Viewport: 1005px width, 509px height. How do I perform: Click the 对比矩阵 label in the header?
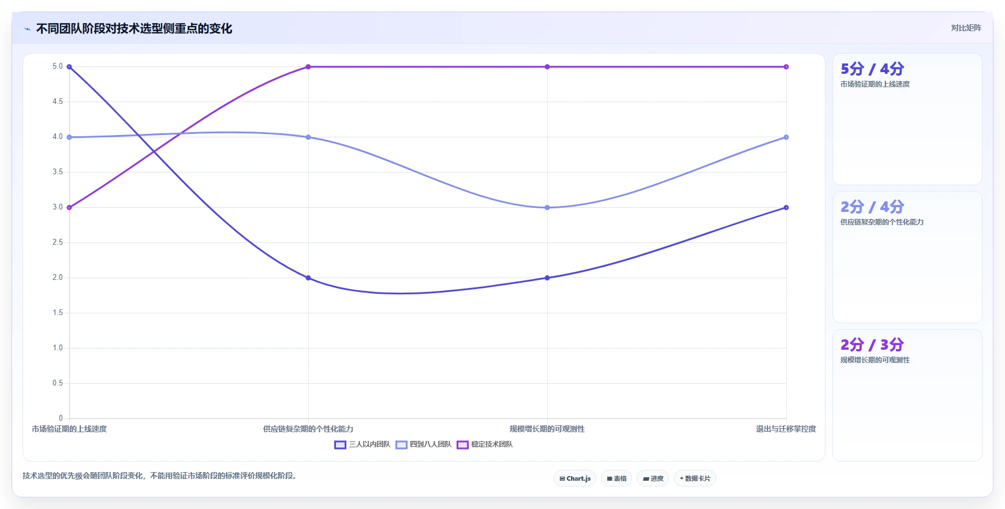[966, 28]
